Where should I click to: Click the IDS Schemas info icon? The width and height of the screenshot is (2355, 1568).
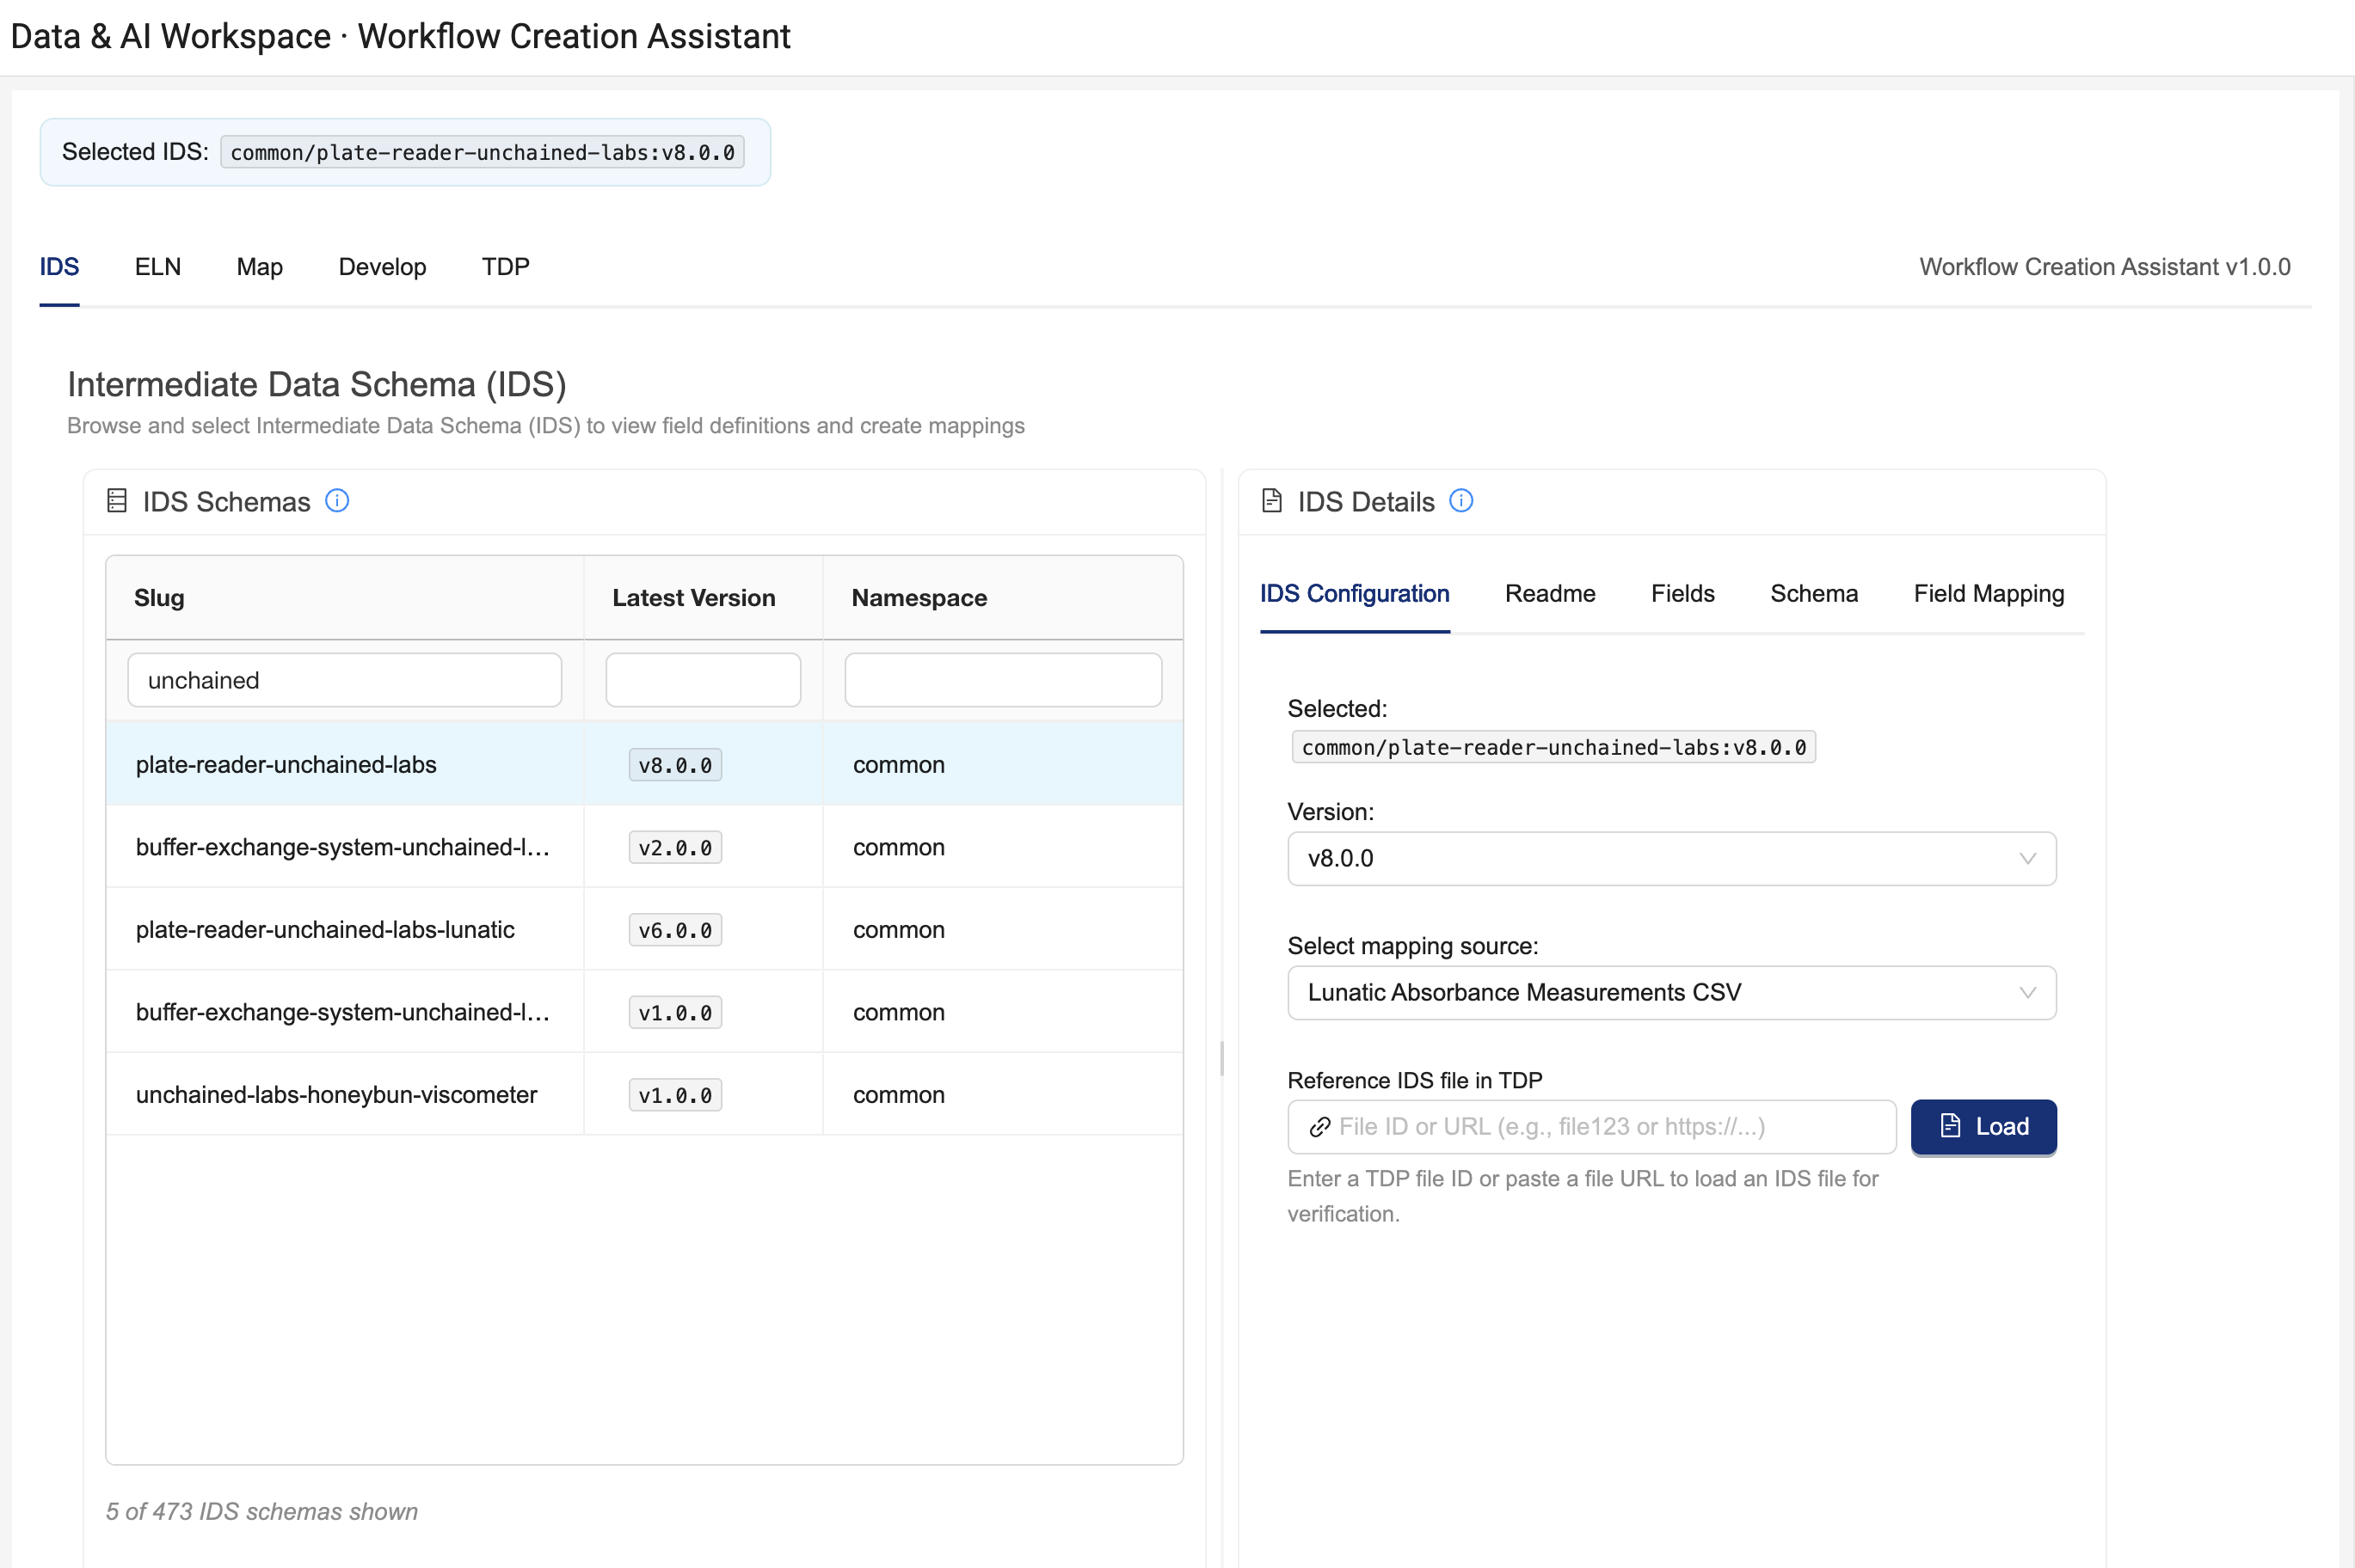(338, 501)
